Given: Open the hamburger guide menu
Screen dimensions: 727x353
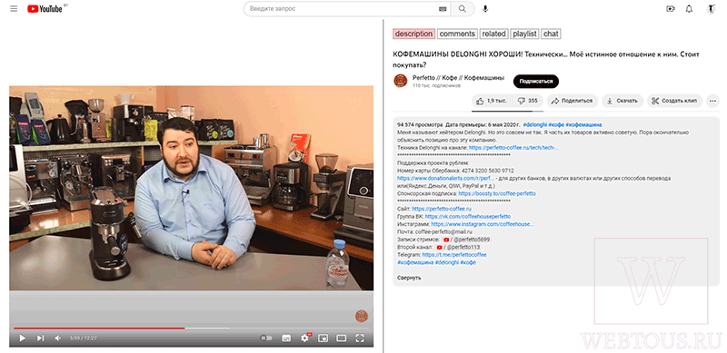Looking at the screenshot, I should coord(14,9).
